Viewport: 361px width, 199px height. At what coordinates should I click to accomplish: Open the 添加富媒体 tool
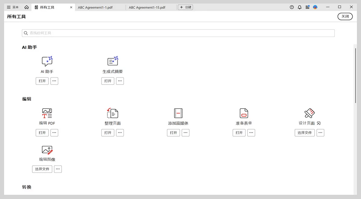pyautogui.click(x=173, y=133)
